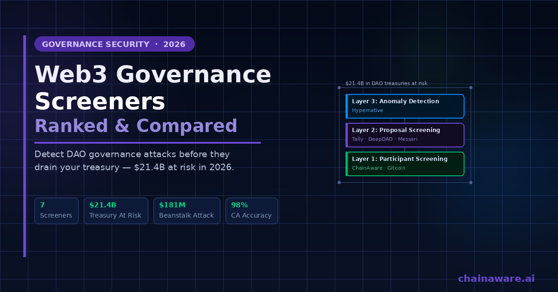The height and width of the screenshot is (292, 558).
Task: Select the 98% CA Accuracy card
Action: pyautogui.click(x=252, y=211)
